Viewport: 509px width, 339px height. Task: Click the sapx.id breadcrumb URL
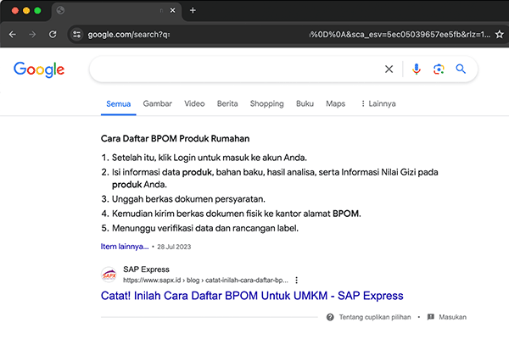205,280
